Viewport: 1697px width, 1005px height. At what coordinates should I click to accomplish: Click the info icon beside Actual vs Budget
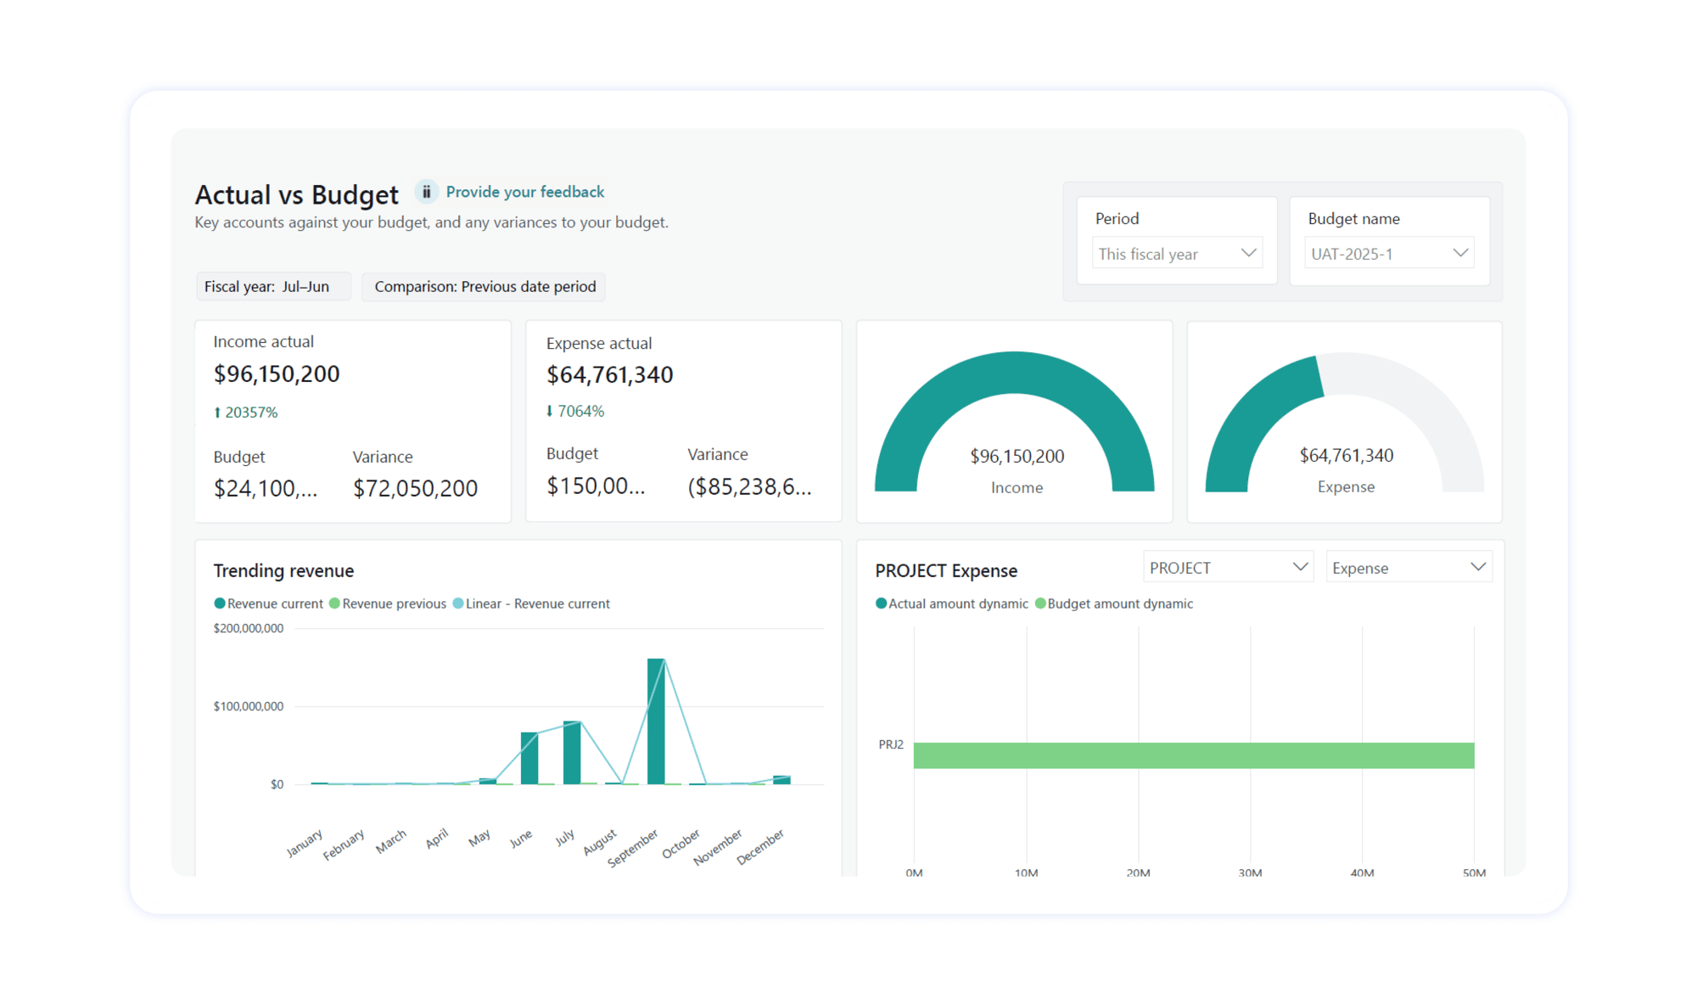click(426, 192)
